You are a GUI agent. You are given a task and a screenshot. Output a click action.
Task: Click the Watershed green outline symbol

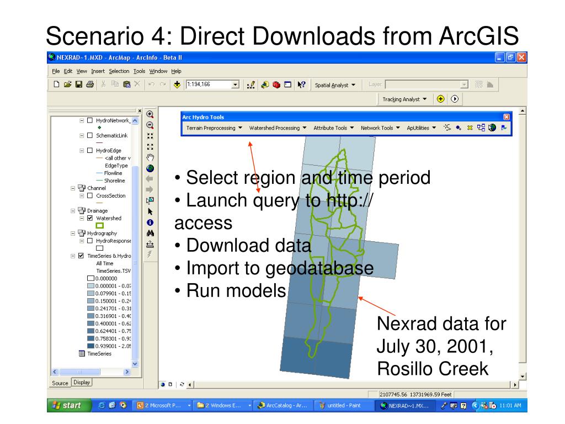(100, 226)
